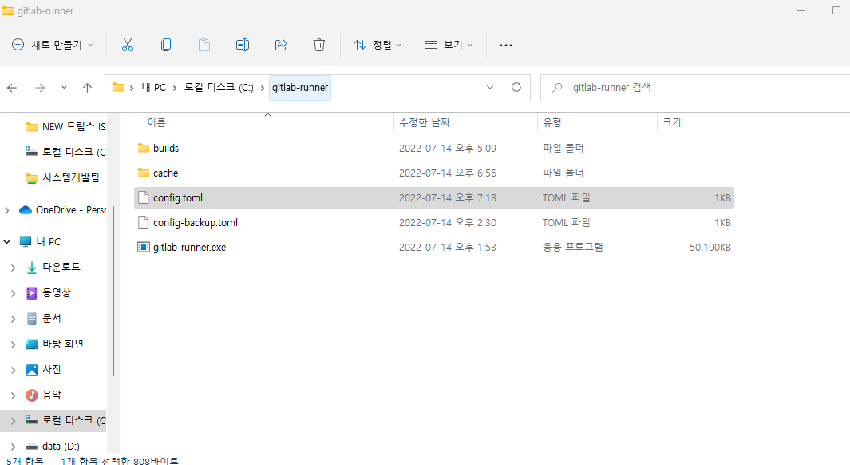Select the cache folder name
850x465 pixels.
(165, 173)
